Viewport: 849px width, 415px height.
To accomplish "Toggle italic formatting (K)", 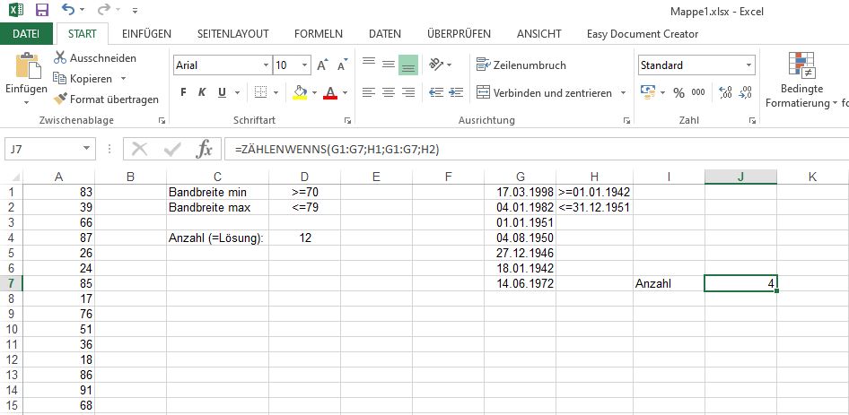I will tap(204, 92).
